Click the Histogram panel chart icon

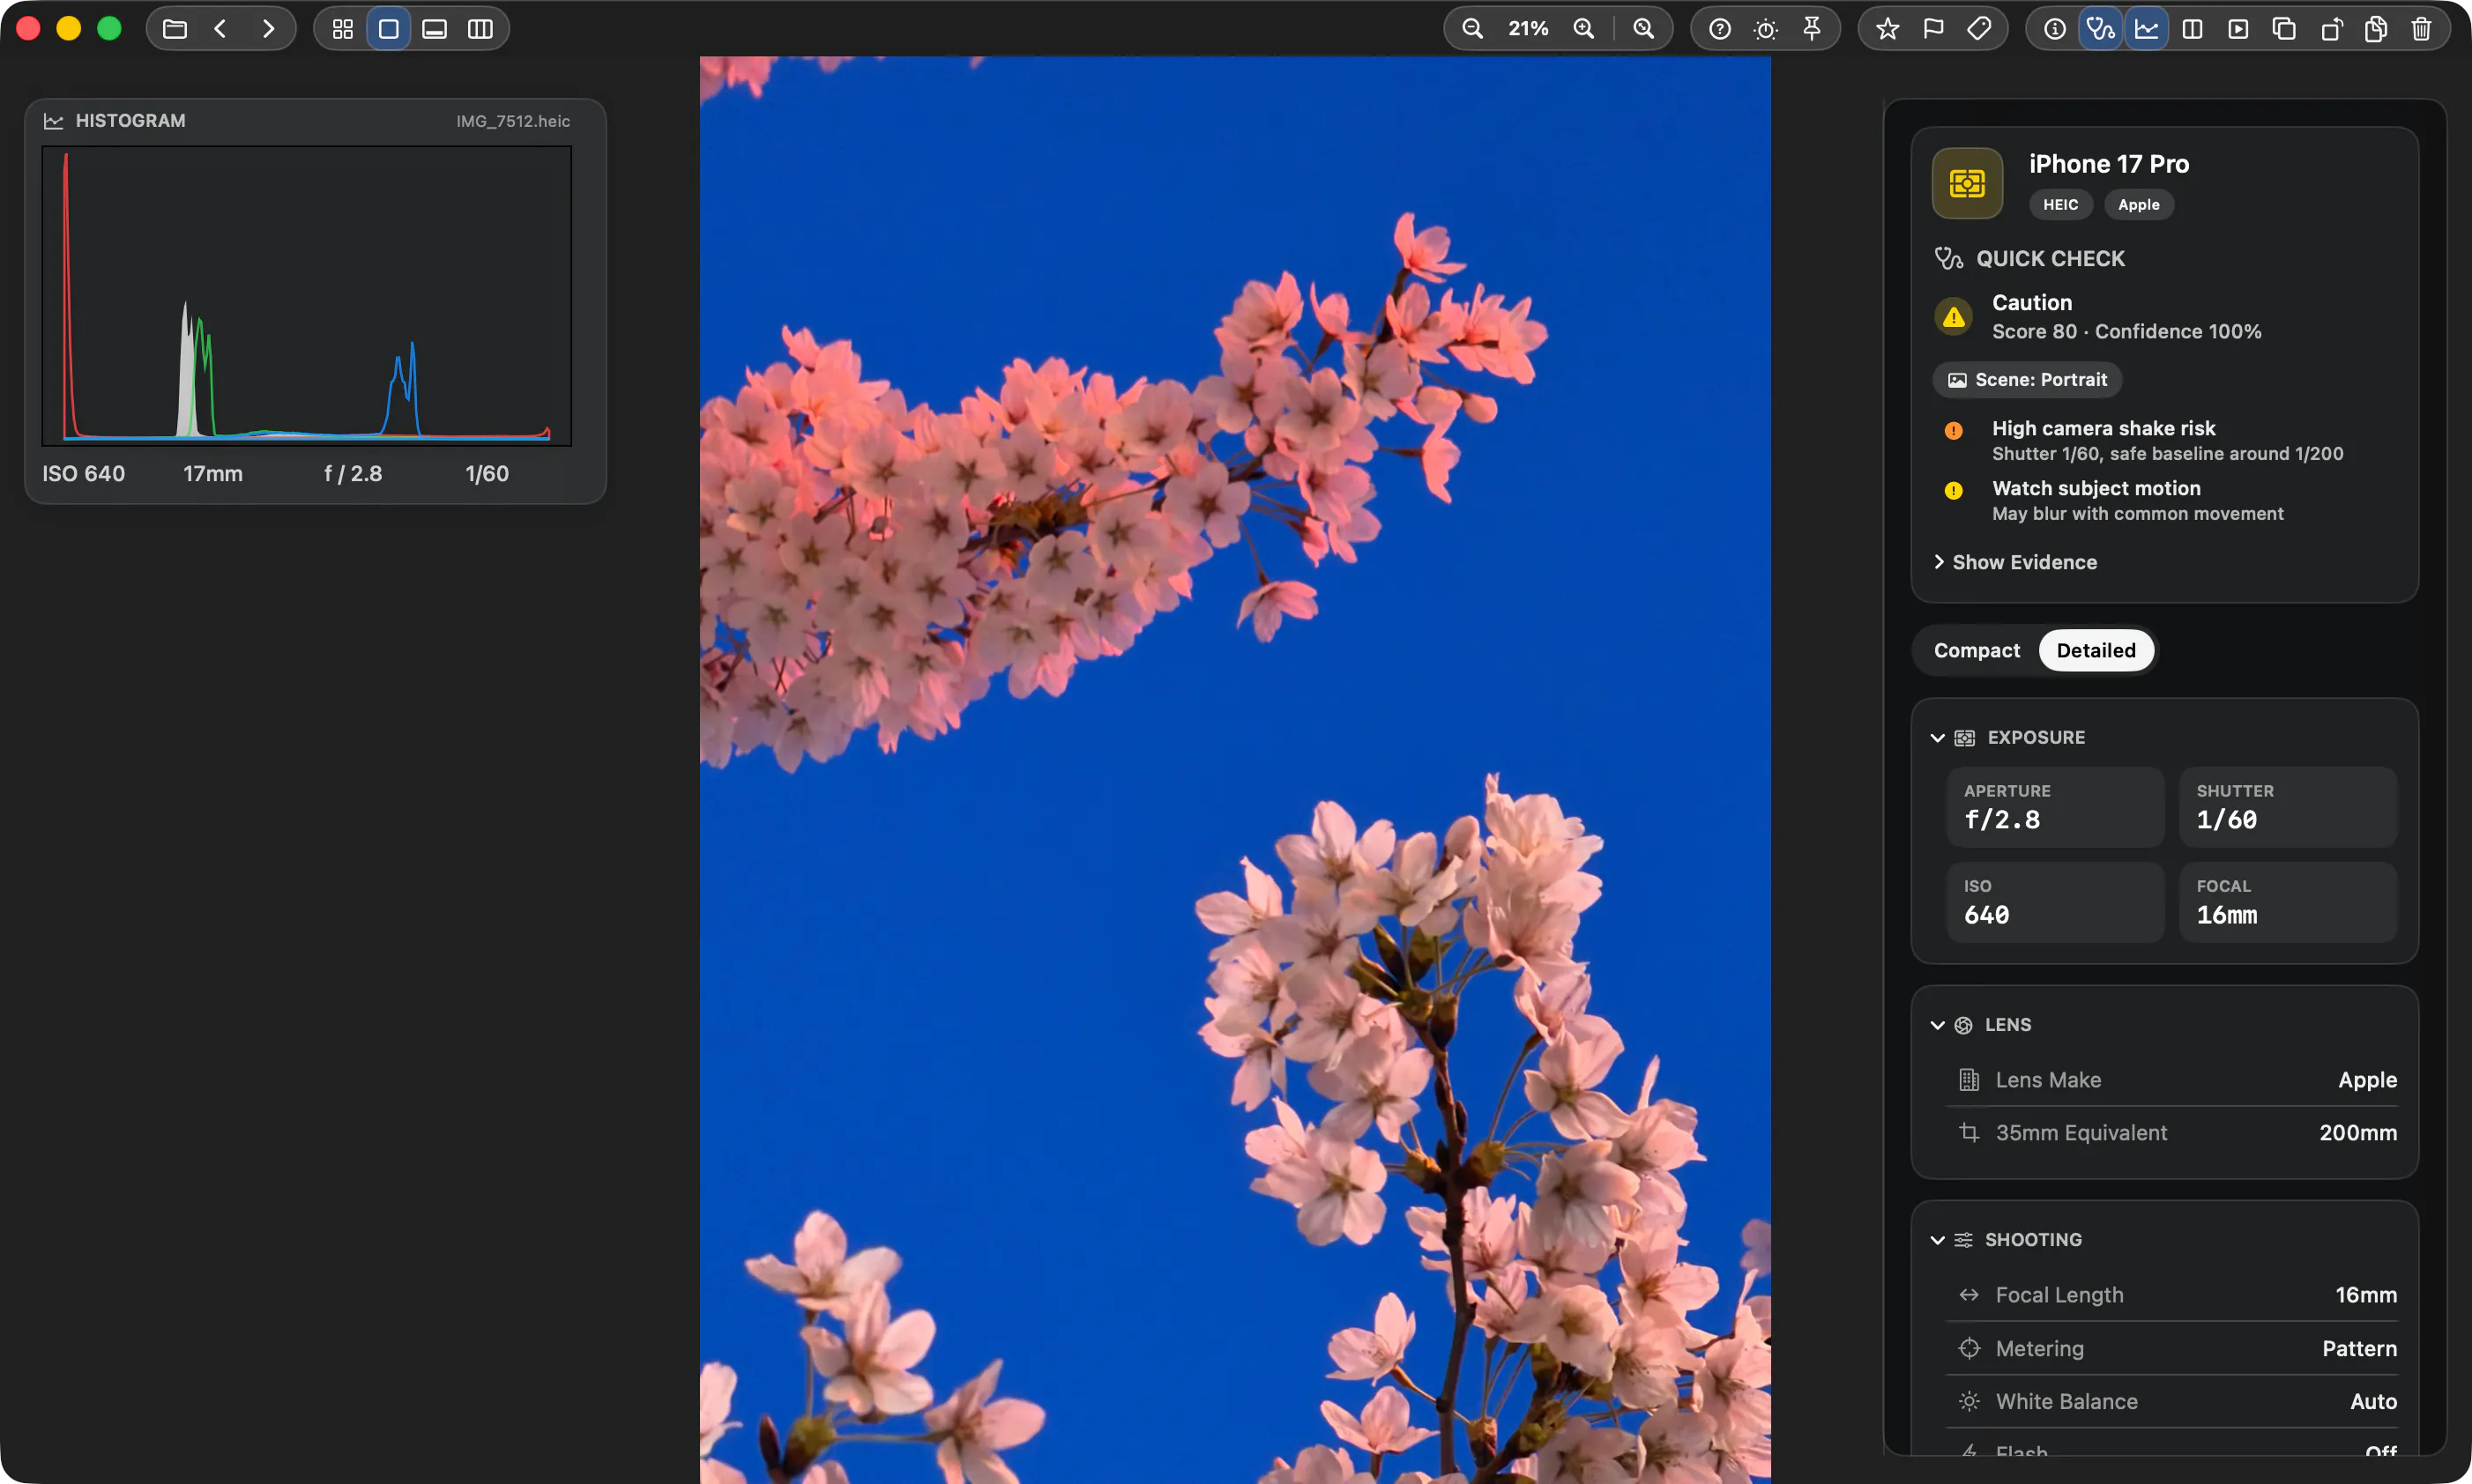[54, 121]
